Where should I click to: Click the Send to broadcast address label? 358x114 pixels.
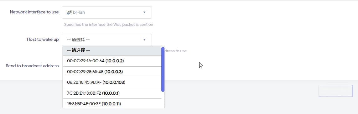[32, 66]
